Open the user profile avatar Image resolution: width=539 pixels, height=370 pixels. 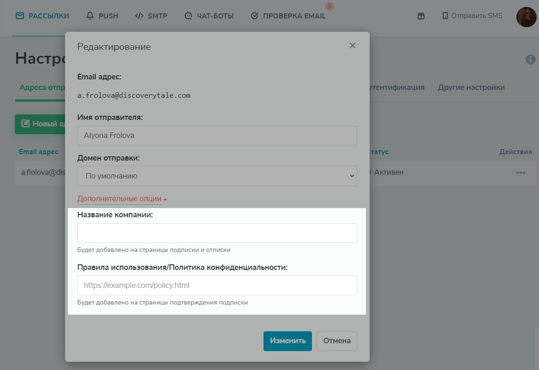(526, 17)
